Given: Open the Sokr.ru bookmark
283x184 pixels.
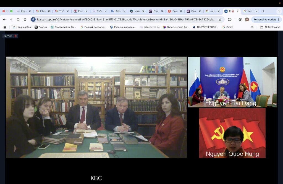Looking at the screenshot, I should 41,27.
